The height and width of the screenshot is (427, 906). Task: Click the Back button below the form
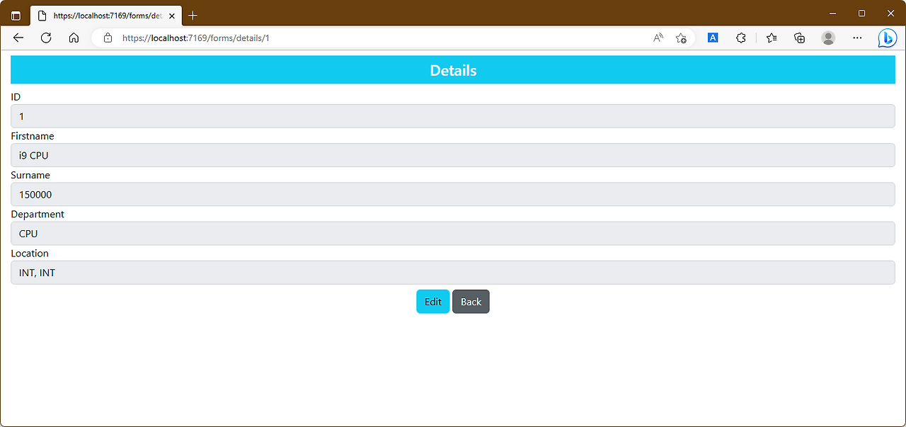[x=470, y=301]
